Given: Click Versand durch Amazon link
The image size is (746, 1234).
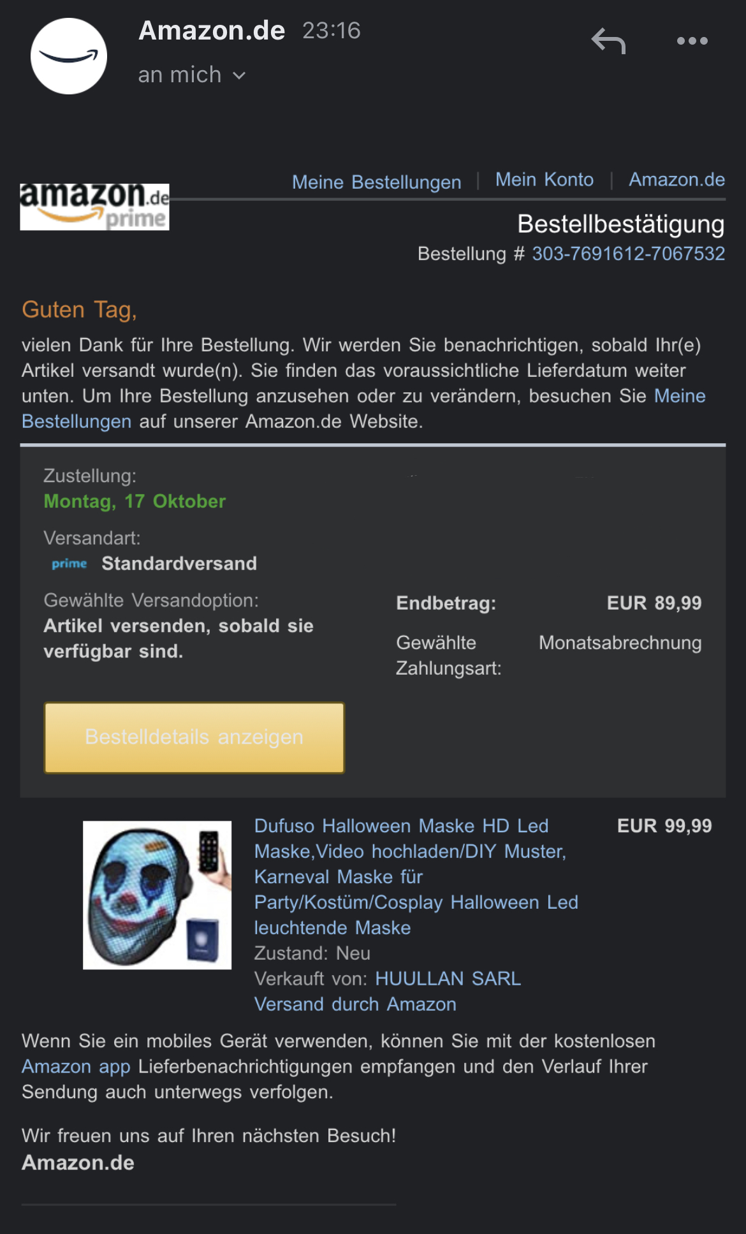Looking at the screenshot, I should click(355, 1004).
